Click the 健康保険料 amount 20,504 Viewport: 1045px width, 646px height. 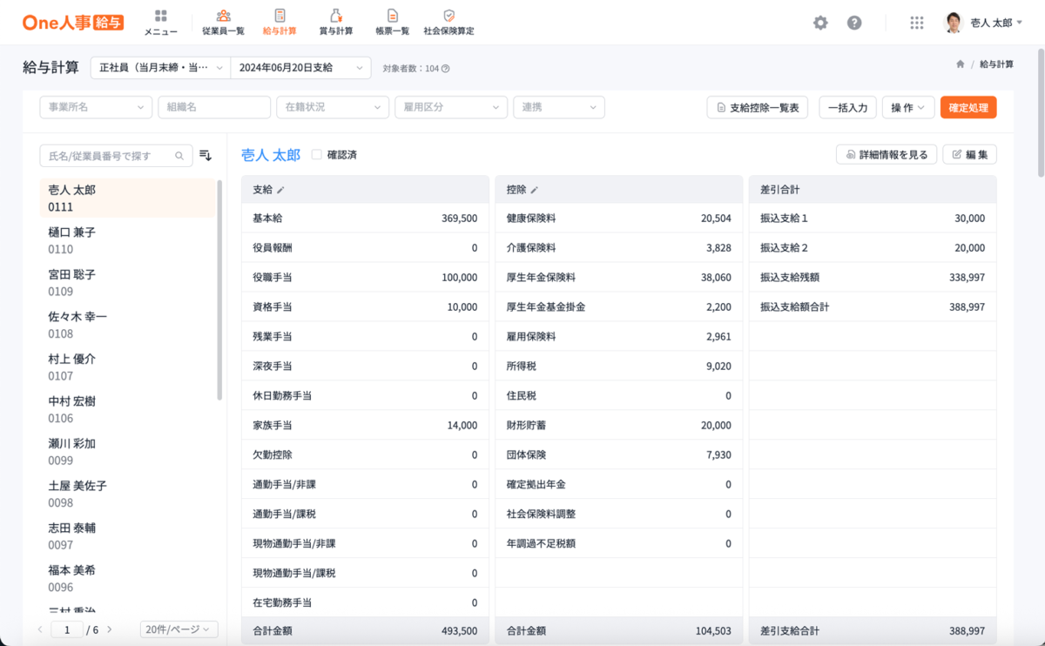pos(716,219)
